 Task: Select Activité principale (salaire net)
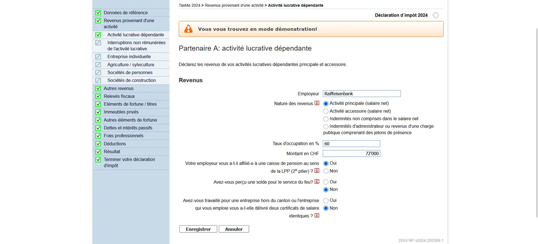pyautogui.click(x=326, y=104)
